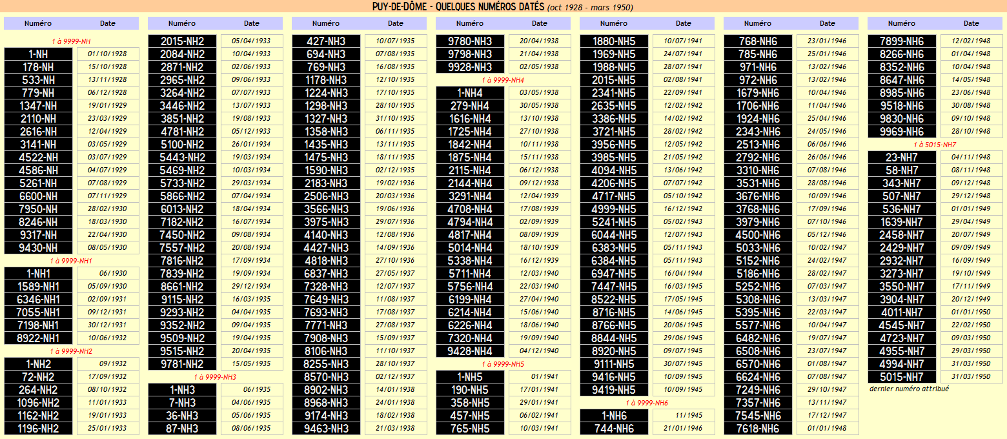Click plate number '178-NH'
Image resolution: width=1007 pixels, height=439 pixels.
[x=38, y=67]
